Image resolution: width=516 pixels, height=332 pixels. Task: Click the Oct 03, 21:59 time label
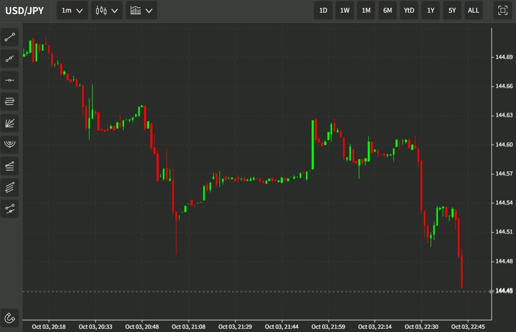[x=328, y=326]
